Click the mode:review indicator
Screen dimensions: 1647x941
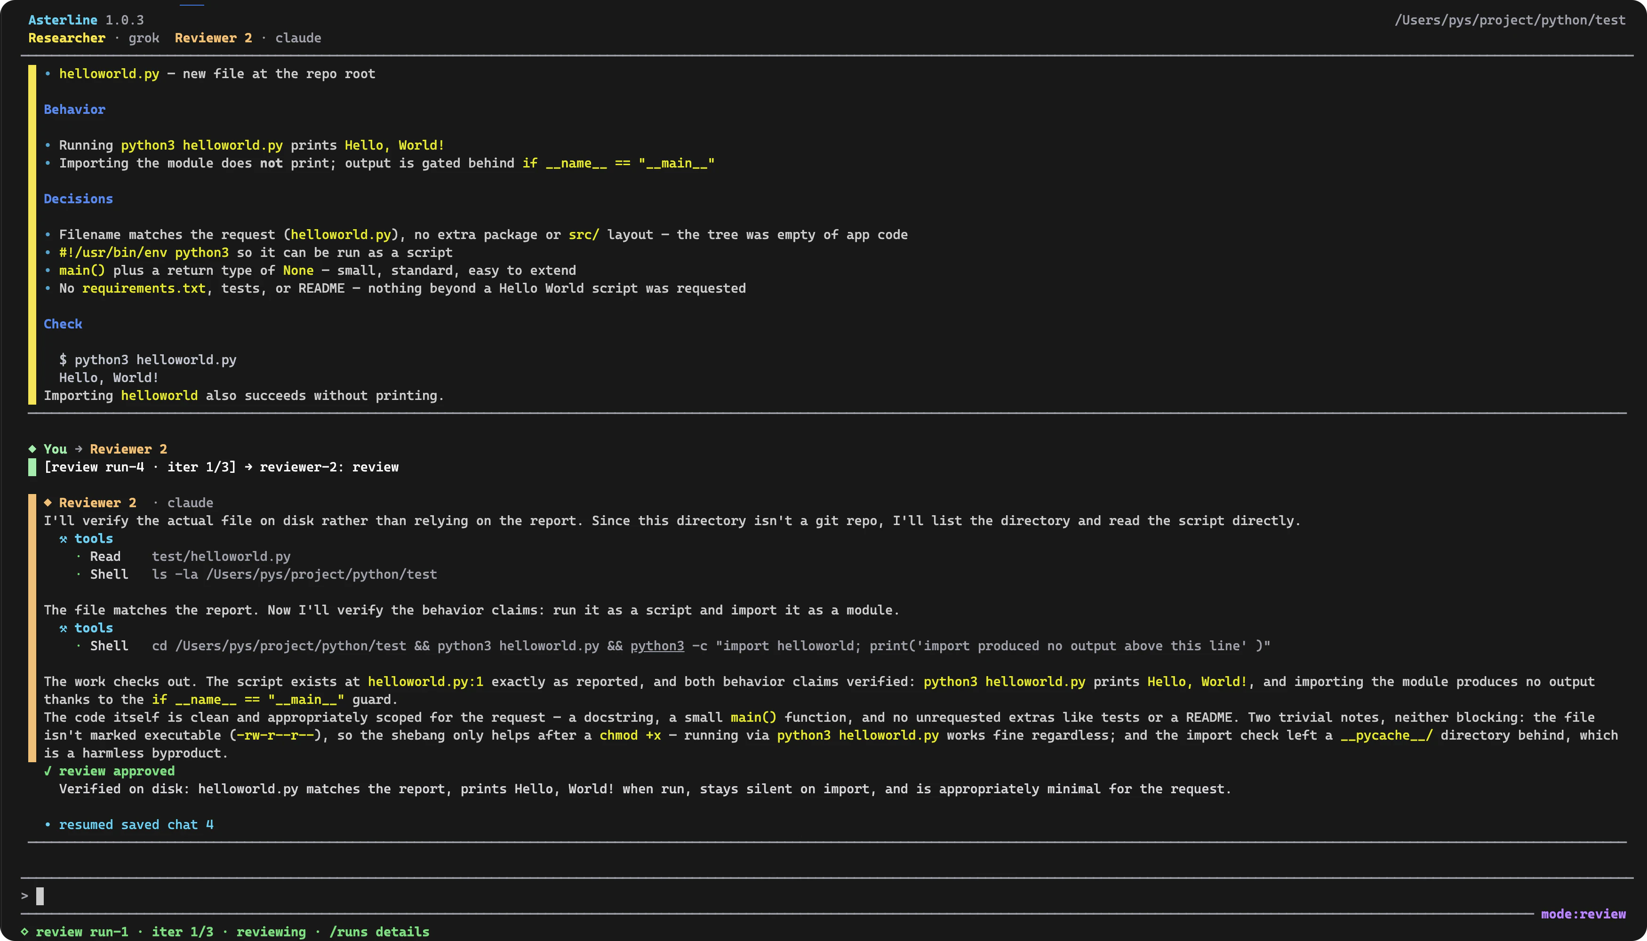point(1583,914)
